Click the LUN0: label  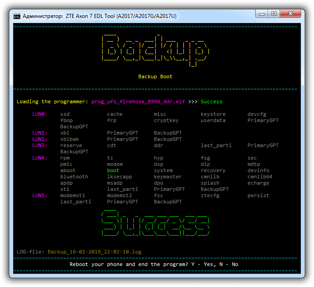pos(40,114)
